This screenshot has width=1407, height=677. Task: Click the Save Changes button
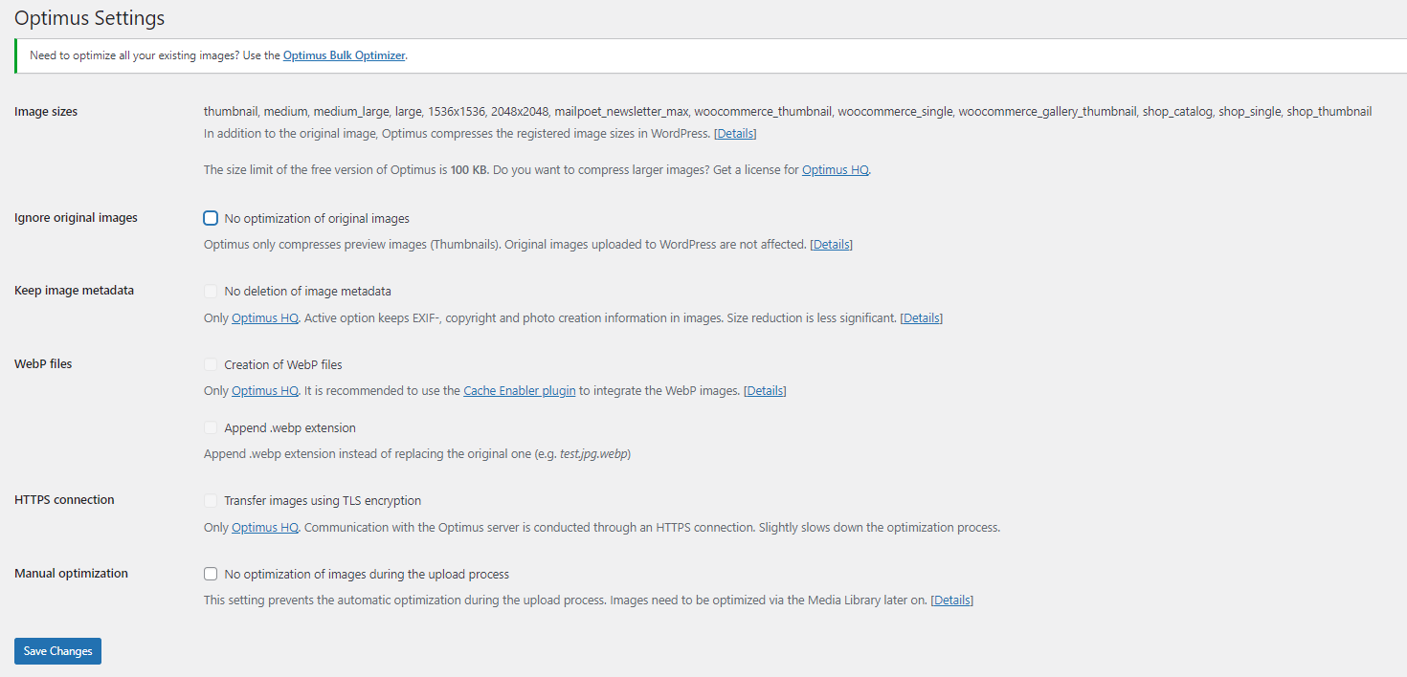[57, 651]
